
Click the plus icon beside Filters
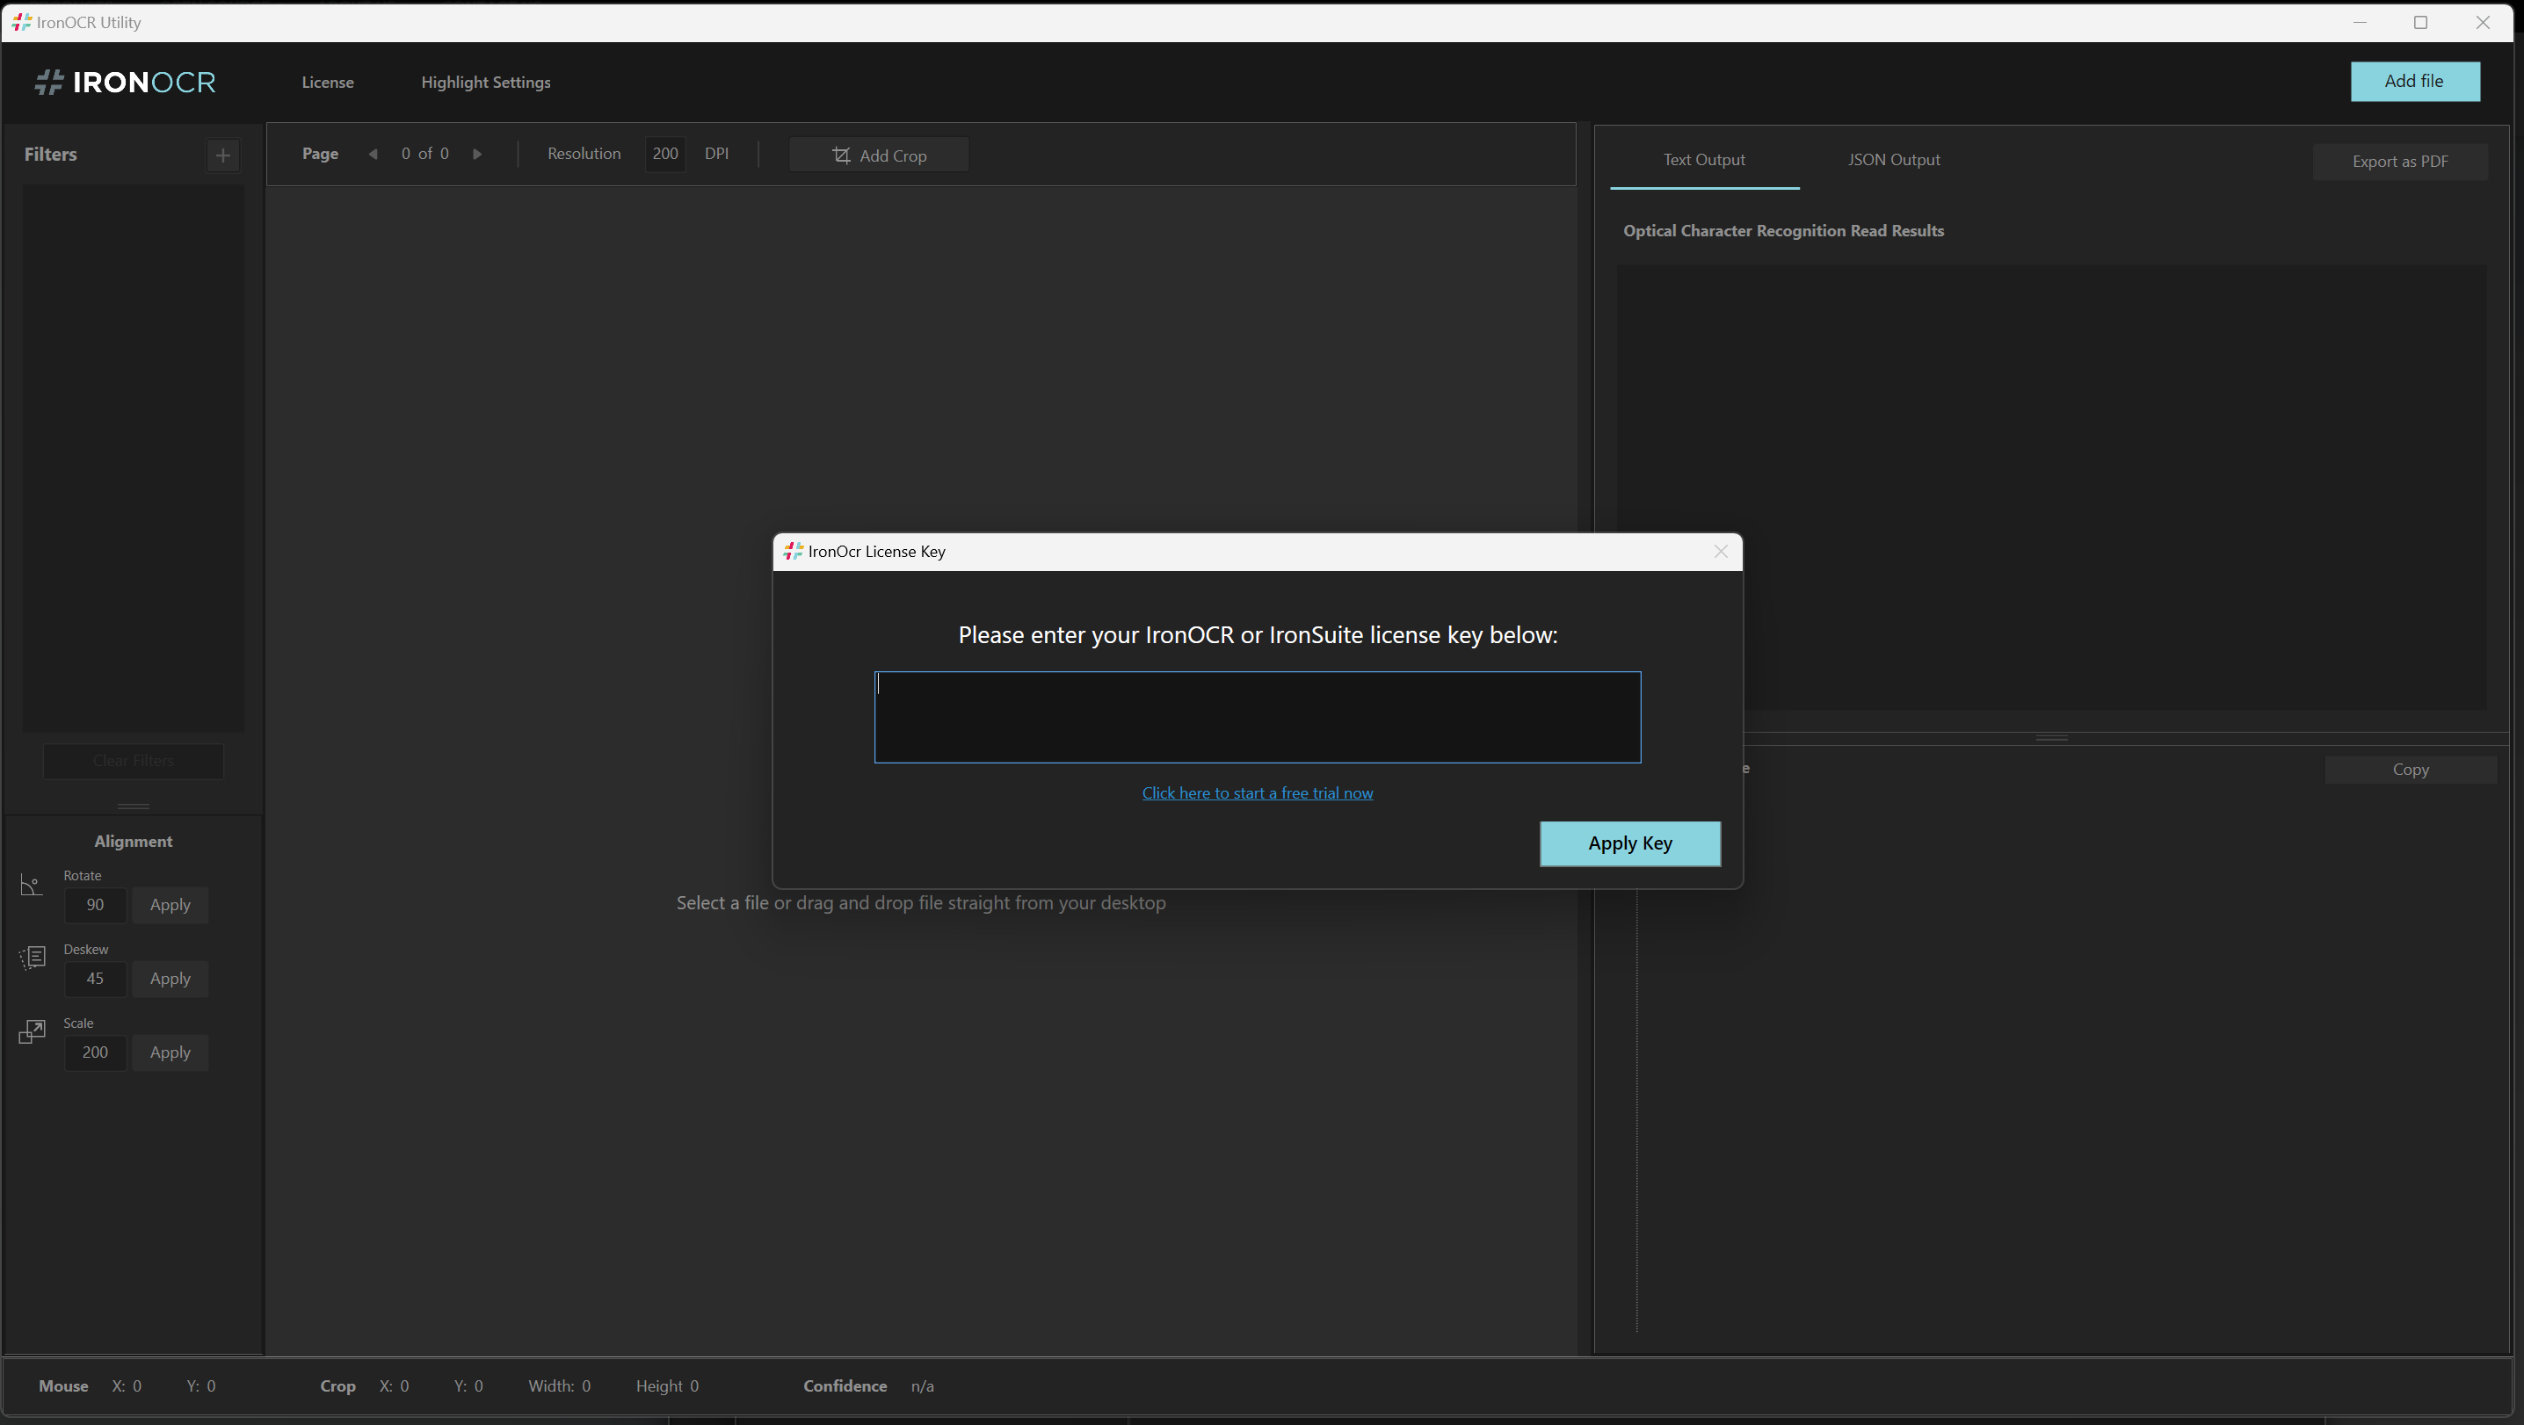(222, 155)
